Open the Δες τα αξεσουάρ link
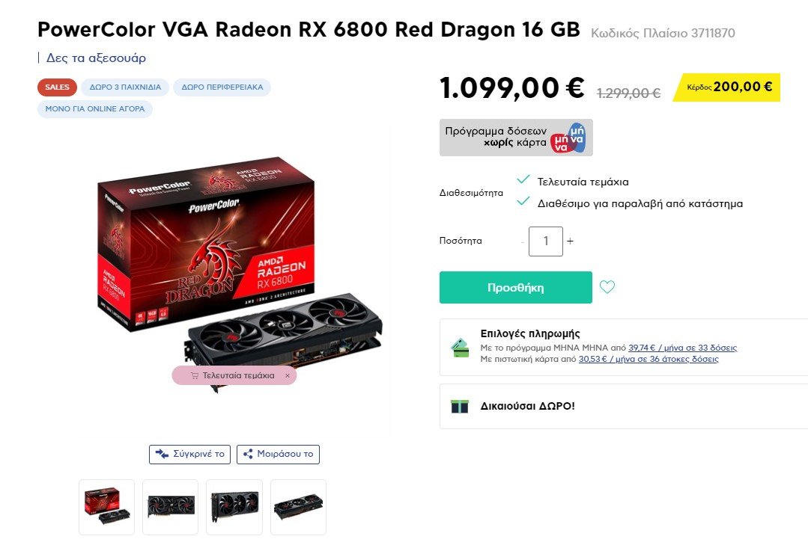808x551 pixels. [96, 58]
